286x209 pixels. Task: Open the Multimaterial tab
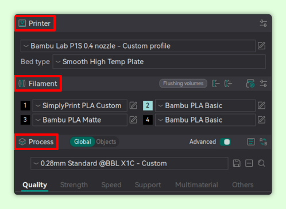[x=196, y=185]
